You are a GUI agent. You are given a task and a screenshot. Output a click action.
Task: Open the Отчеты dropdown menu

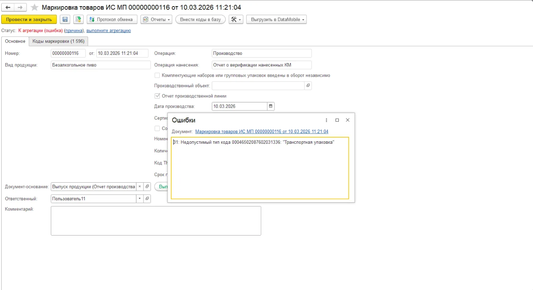click(x=156, y=20)
